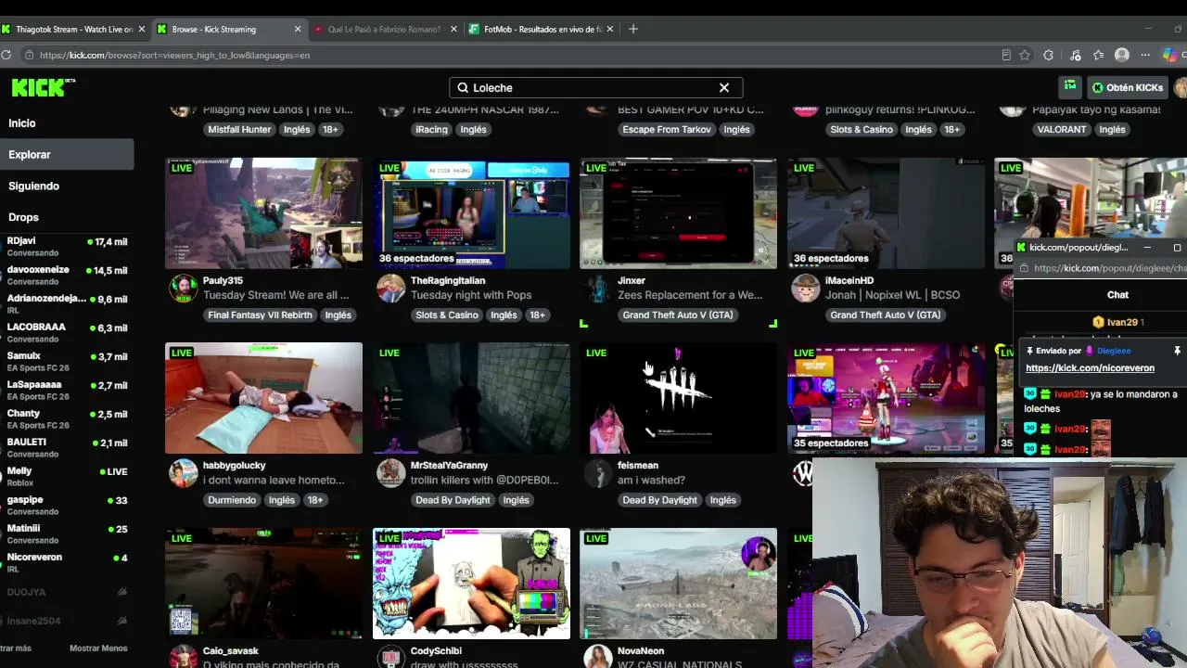The image size is (1187, 668).
Task: Open TheRagingItalian stream thumbnail
Action: point(471,213)
